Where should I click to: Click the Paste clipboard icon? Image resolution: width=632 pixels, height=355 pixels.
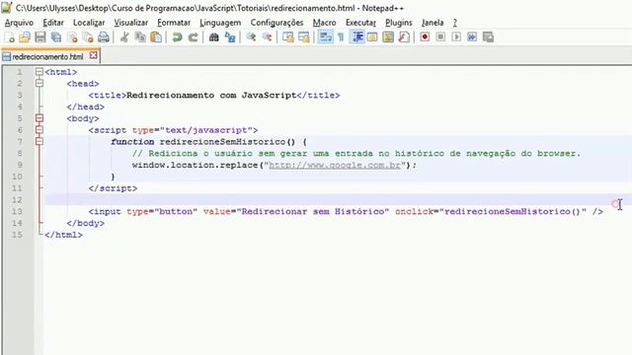click(x=156, y=37)
